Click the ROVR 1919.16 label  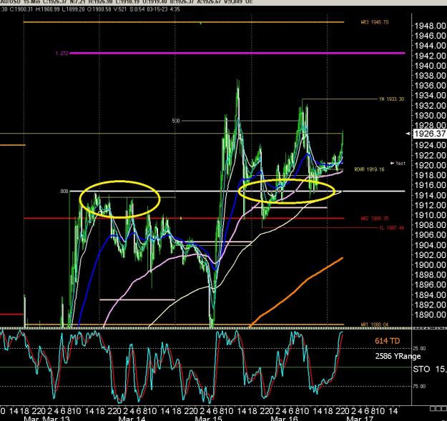pos(369,169)
